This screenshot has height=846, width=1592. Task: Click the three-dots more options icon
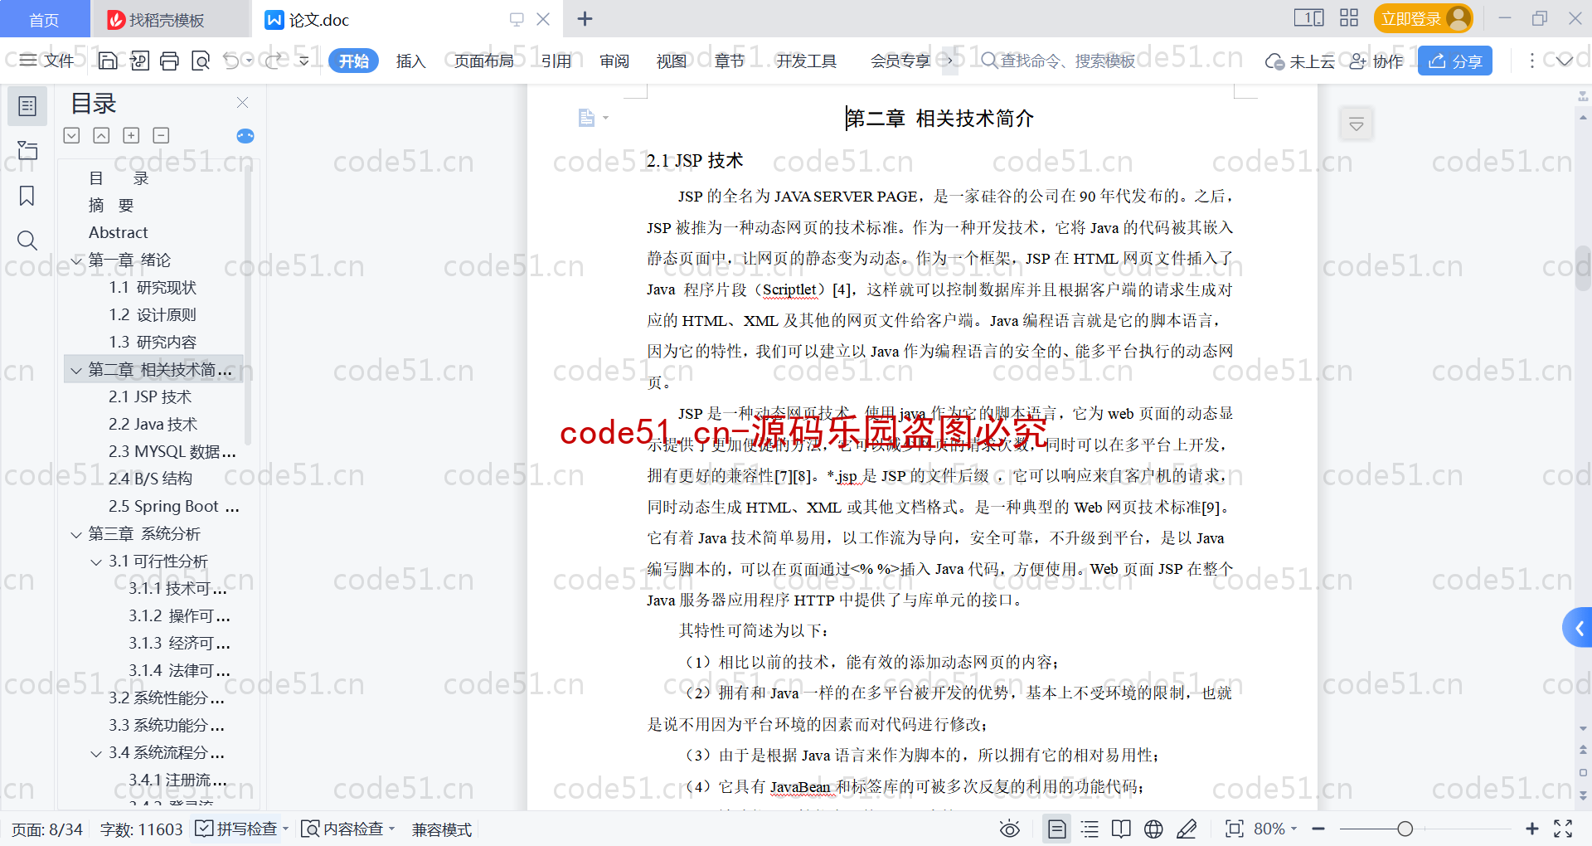(1532, 61)
